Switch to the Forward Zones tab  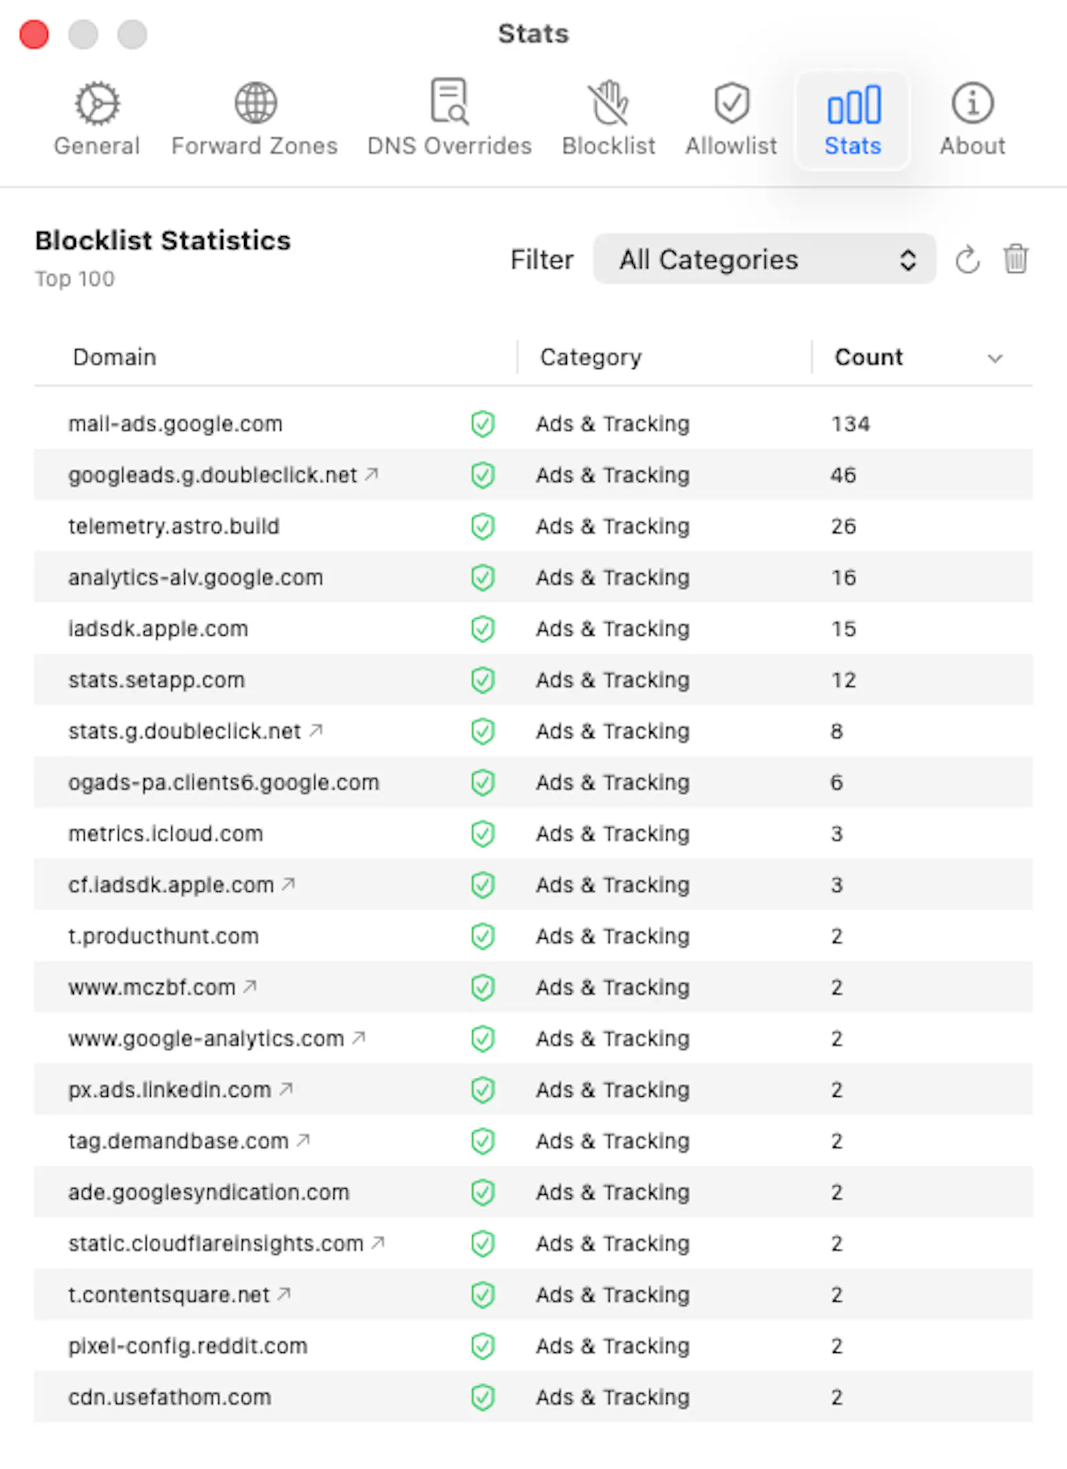(255, 119)
